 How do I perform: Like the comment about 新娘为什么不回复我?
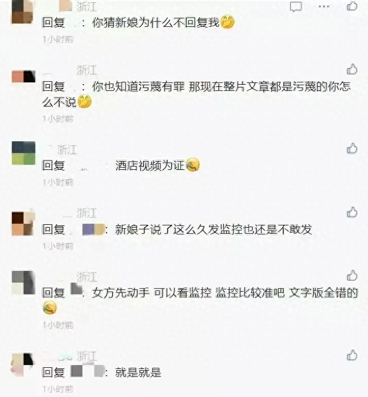point(352,6)
